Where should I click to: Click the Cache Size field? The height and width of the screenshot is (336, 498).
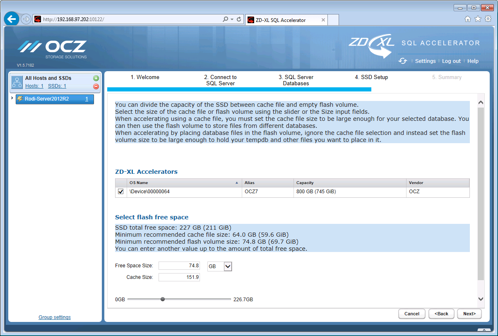point(179,277)
